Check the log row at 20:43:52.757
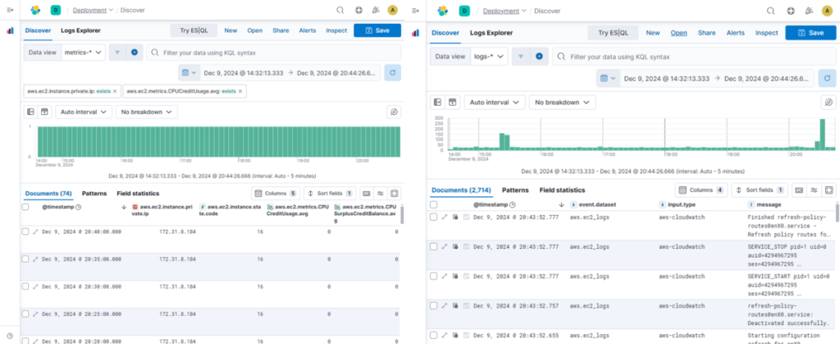This screenshot has width=840, height=344. tap(433, 305)
